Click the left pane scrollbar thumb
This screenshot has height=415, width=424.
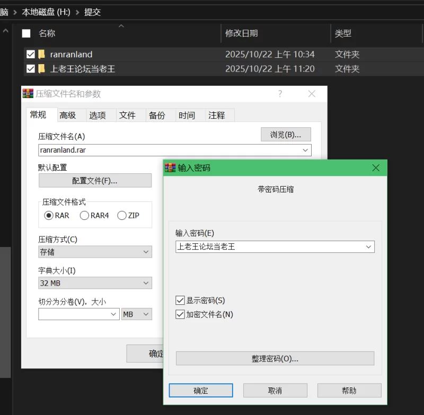(5, 312)
